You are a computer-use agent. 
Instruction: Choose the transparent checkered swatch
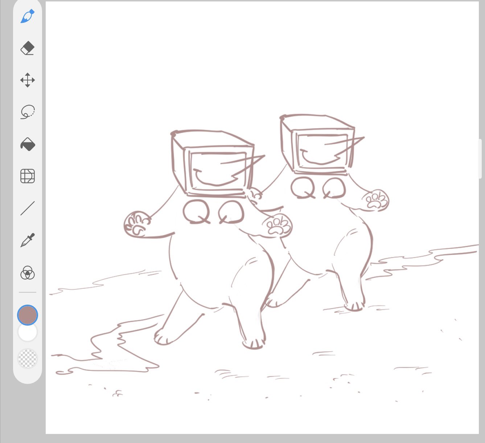tap(28, 358)
